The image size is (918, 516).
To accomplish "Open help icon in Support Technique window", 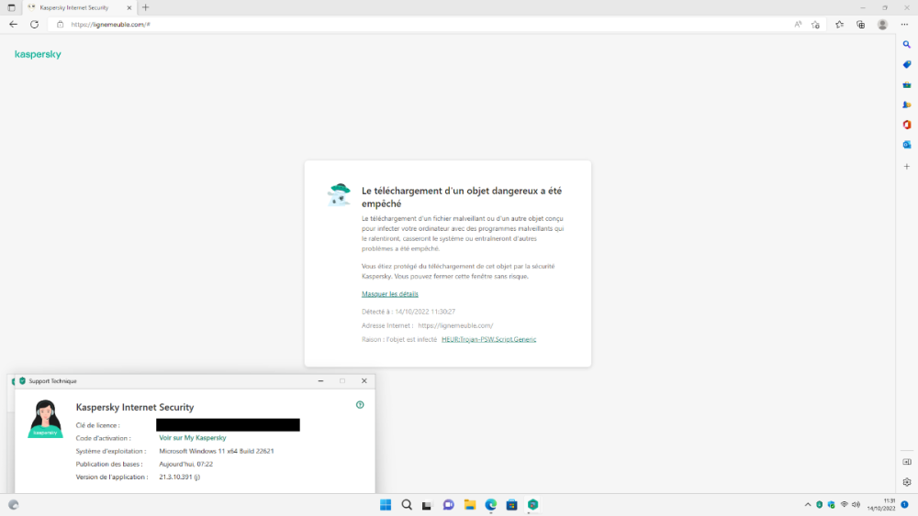I will 360,404.
